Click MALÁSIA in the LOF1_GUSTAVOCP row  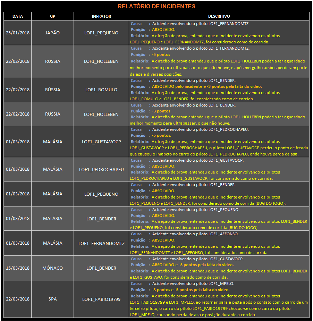(x=53, y=142)
